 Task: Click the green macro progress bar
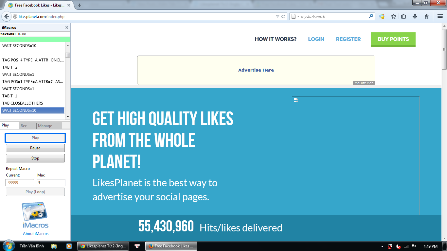click(35, 39)
